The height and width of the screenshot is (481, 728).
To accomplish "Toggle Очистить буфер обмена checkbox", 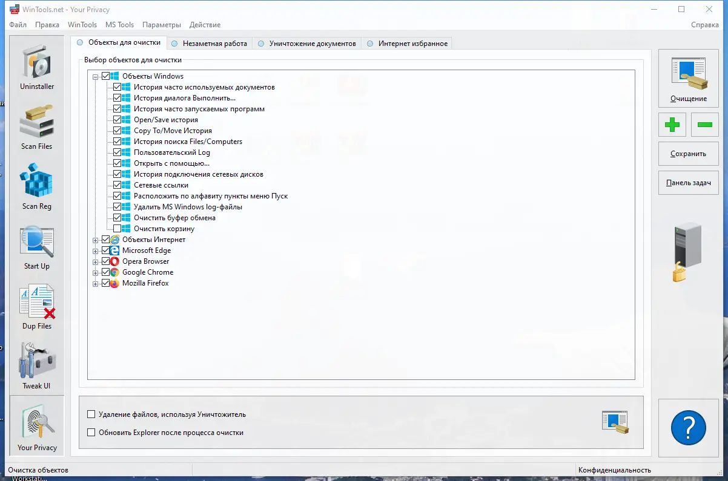I will (x=117, y=218).
